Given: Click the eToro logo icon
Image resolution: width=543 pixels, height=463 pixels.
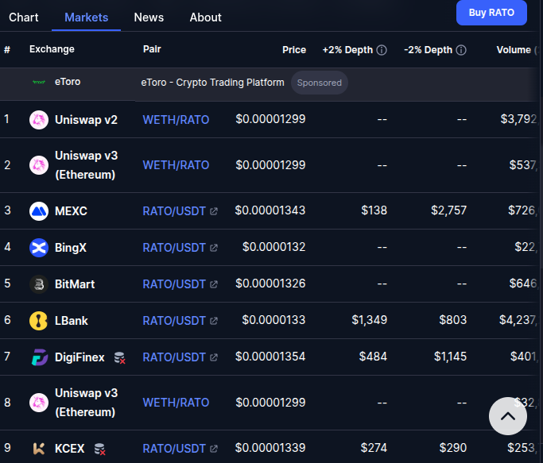Looking at the screenshot, I should tap(39, 82).
